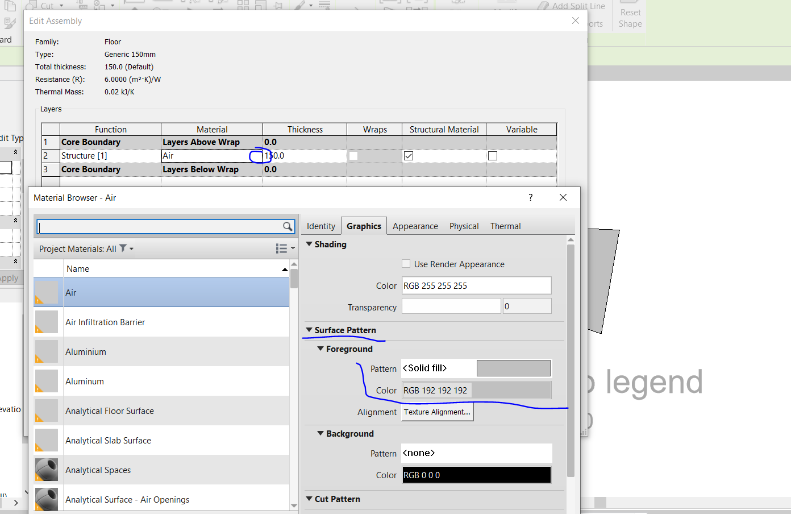The image size is (791, 514).
Task: Collapse the Surface Pattern section
Action: [309, 330]
